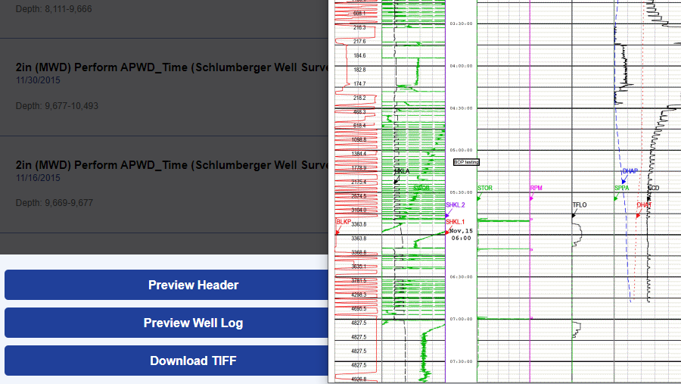Select the 11/30/2015 survey date link
The height and width of the screenshot is (384, 681).
pos(38,80)
